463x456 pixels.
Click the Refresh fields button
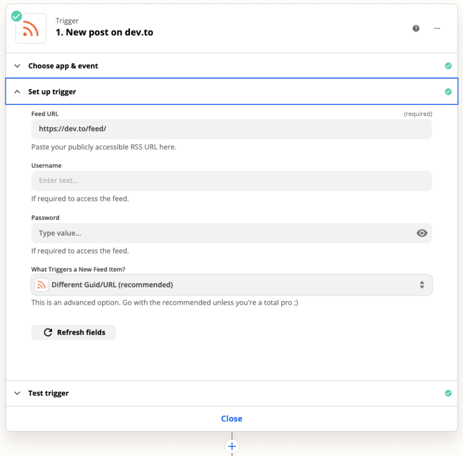[x=74, y=332]
